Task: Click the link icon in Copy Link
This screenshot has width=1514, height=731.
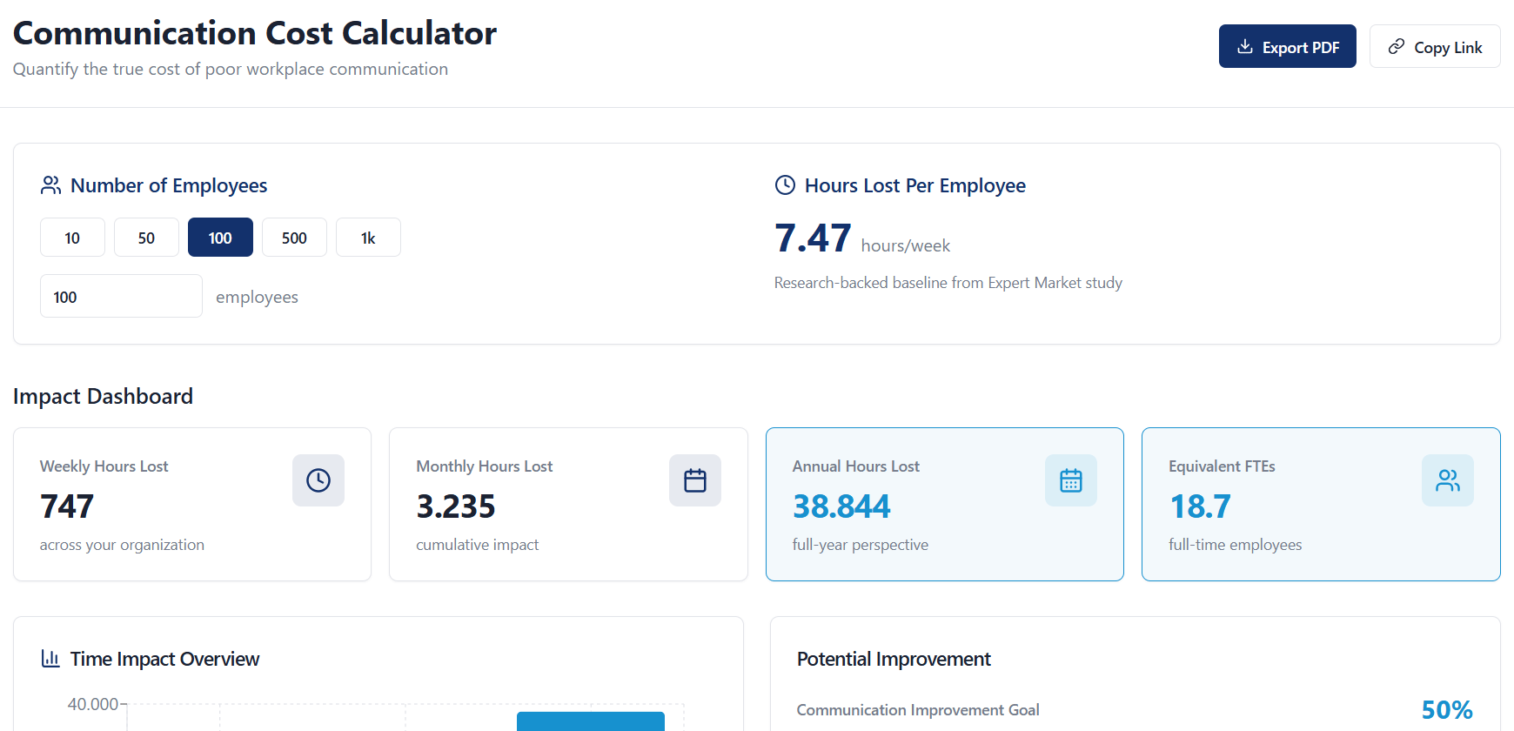Action: [1397, 46]
